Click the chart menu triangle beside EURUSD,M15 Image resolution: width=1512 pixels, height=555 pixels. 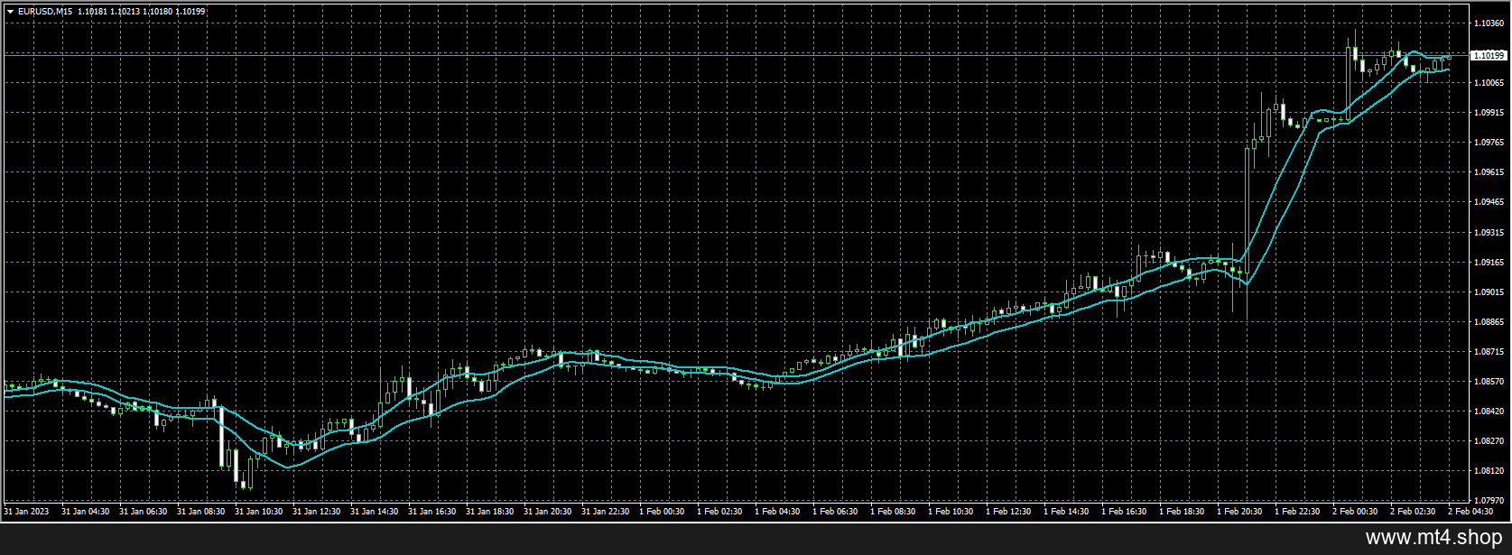(10, 12)
